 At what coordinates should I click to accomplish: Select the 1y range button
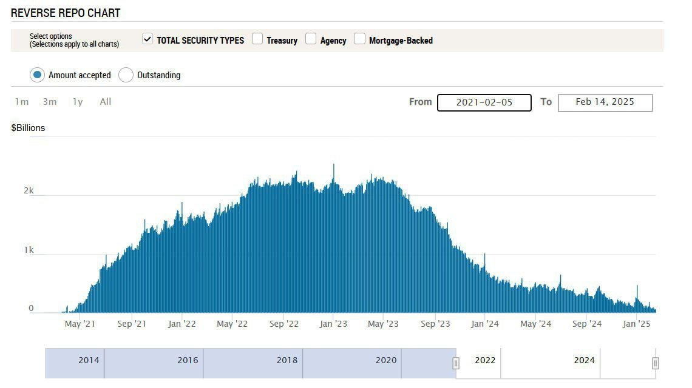point(78,102)
